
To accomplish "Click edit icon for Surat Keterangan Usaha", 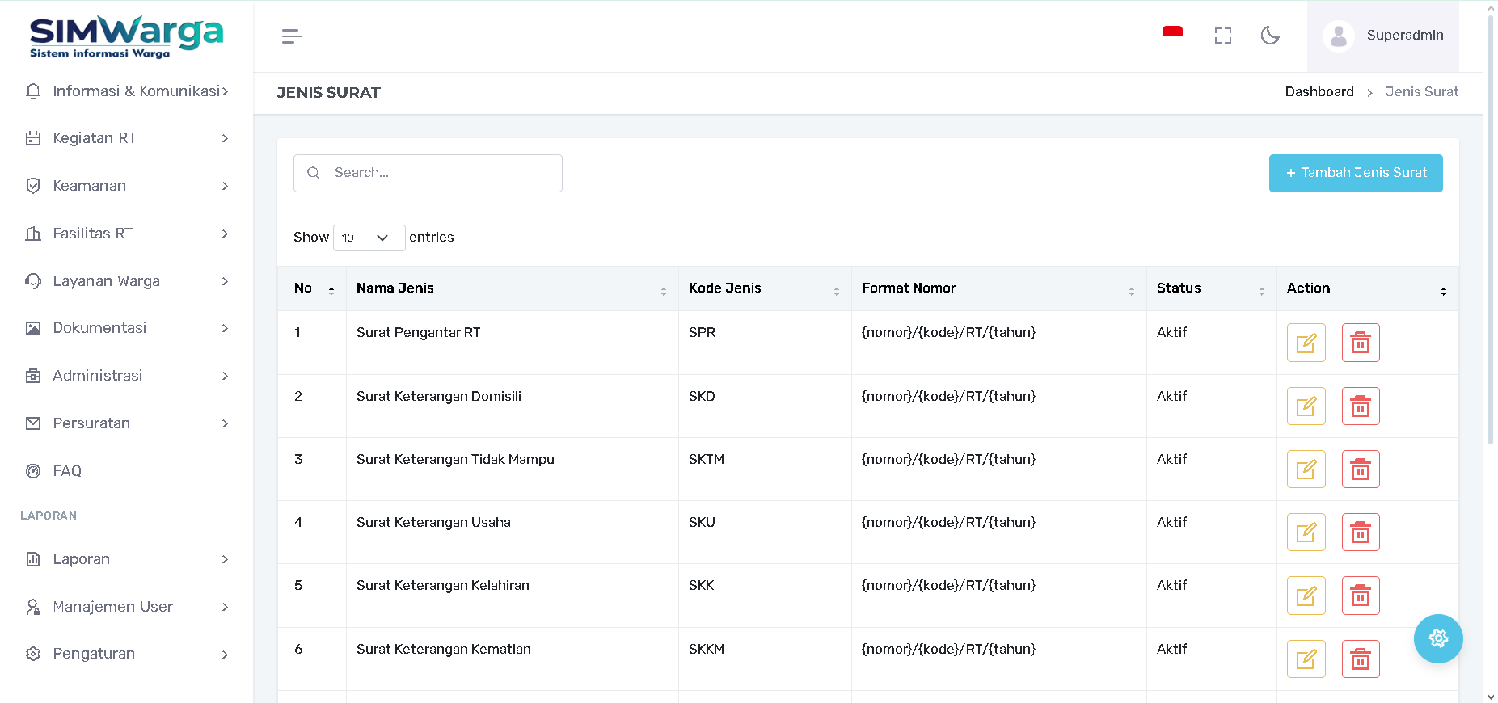I will (1306, 533).
